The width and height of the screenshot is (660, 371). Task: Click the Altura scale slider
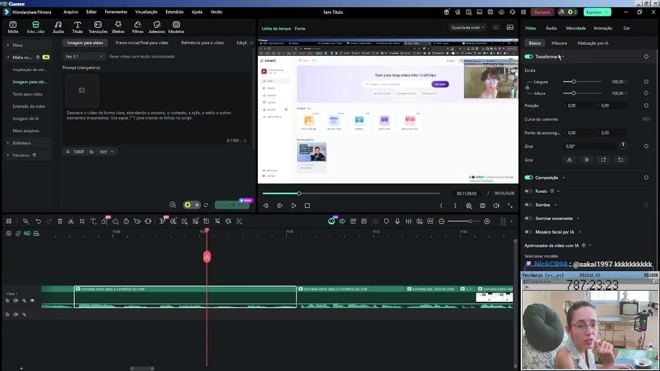[582, 93]
